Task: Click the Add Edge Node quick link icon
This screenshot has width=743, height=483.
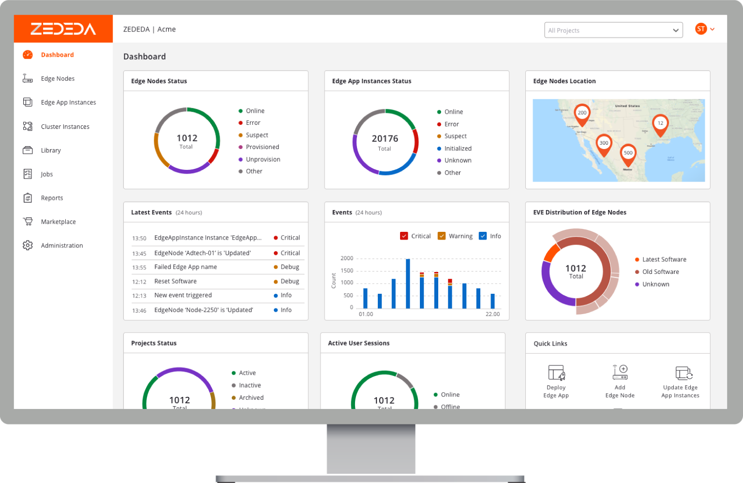Action: [x=620, y=372]
